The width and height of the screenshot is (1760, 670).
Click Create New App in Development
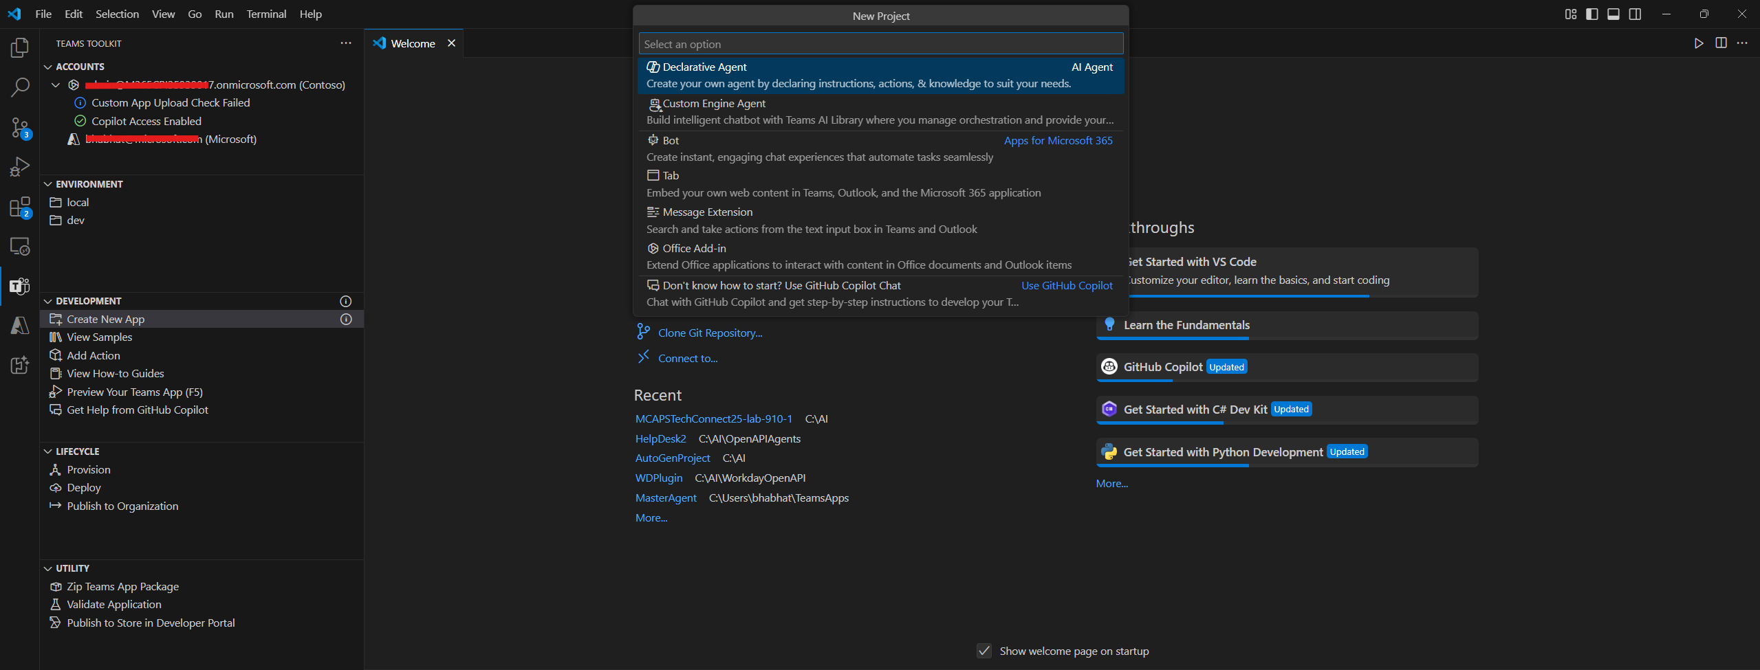click(x=201, y=319)
